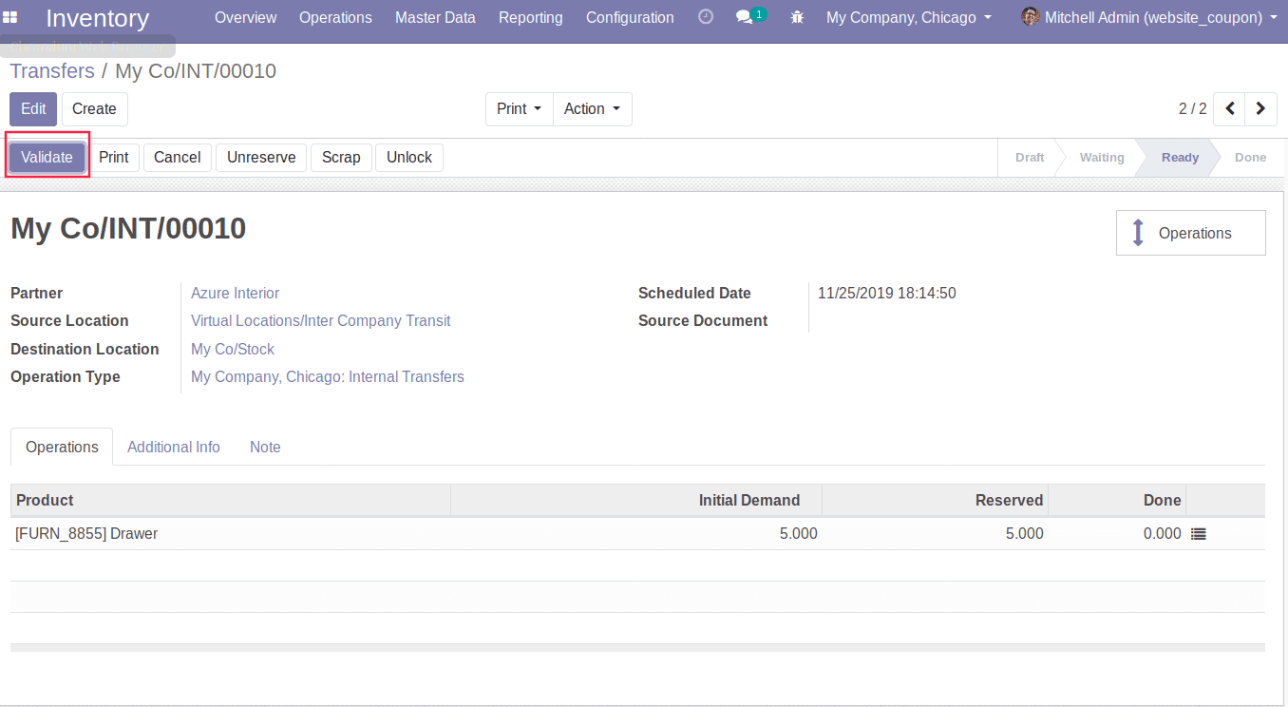Open My Company, Chicago: Internal Transfers link
The height and width of the screenshot is (707, 1288).
[328, 376]
